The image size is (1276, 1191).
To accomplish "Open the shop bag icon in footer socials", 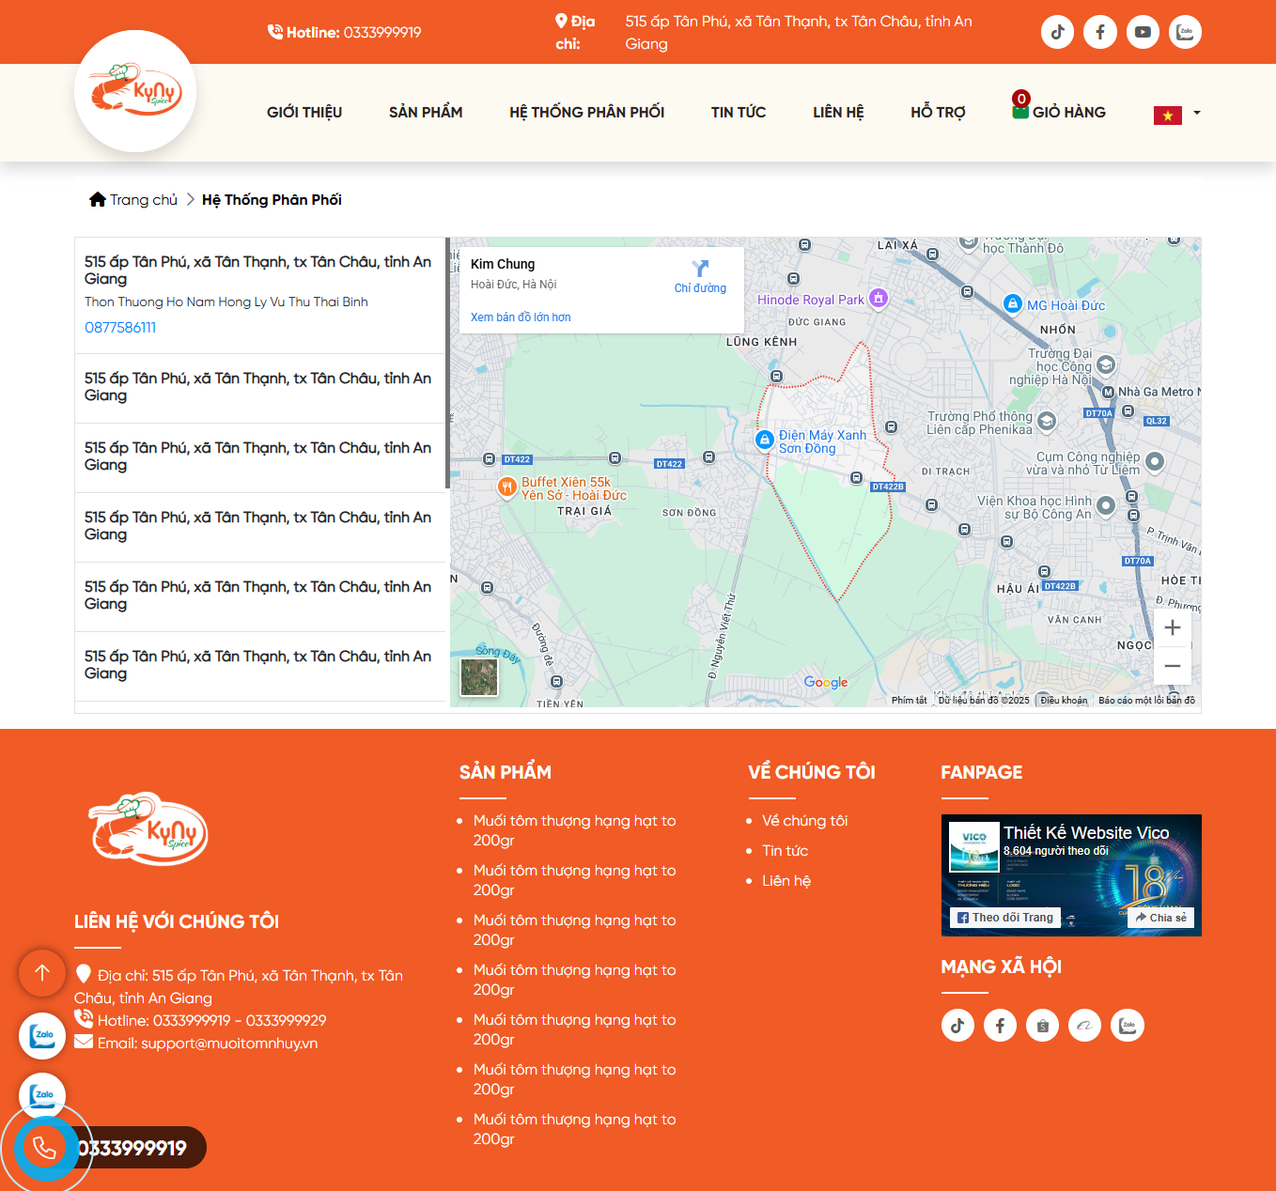I will [1042, 1026].
